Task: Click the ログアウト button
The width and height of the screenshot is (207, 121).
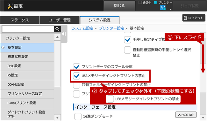Action: tap(194, 18)
